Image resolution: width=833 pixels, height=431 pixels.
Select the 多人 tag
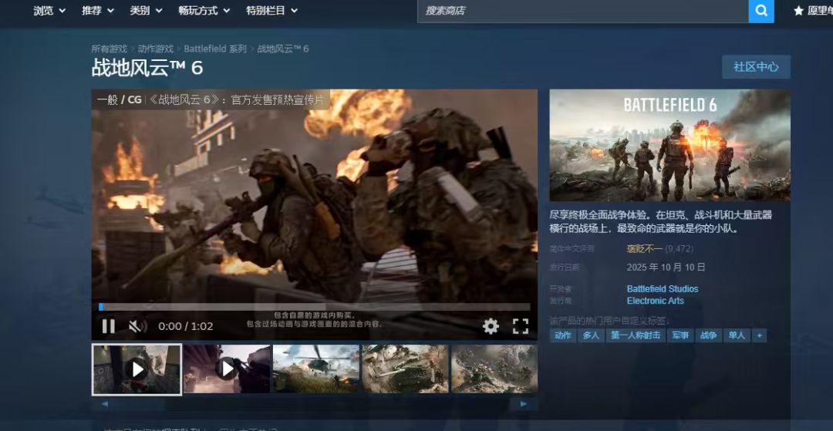point(591,335)
